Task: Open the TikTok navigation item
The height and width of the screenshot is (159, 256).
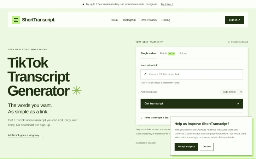Action: click(x=114, y=20)
